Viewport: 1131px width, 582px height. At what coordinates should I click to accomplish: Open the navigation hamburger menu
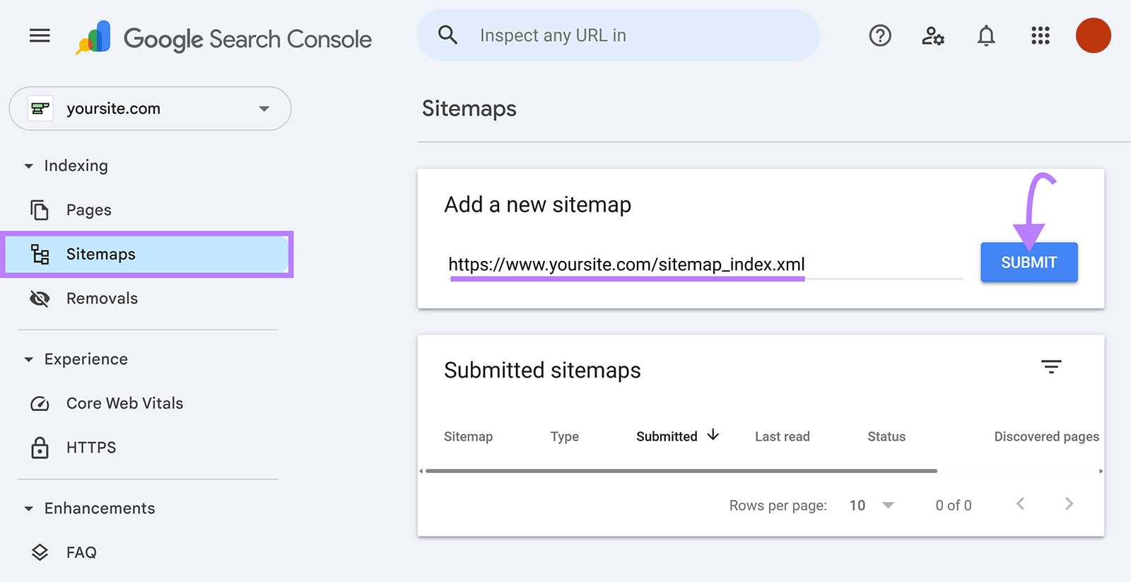pyautogui.click(x=40, y=35)
